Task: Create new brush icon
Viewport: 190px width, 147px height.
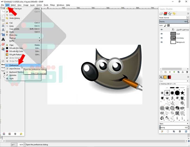Action: (x=168, y=131)
